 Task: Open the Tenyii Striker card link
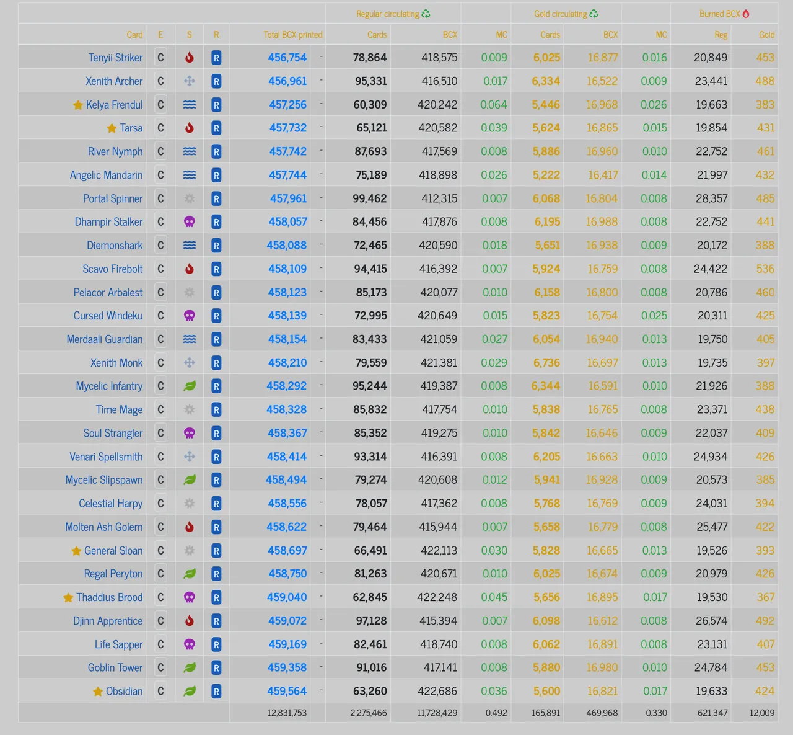115,58
